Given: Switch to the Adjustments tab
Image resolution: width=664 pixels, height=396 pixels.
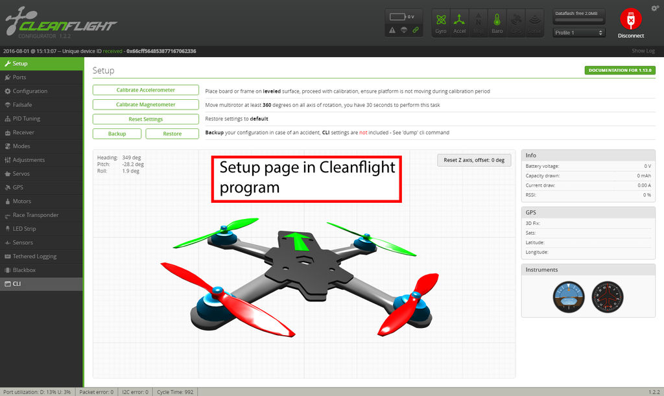Looking at the screenshot, I should pyautogui.click(x=41, y=160).
